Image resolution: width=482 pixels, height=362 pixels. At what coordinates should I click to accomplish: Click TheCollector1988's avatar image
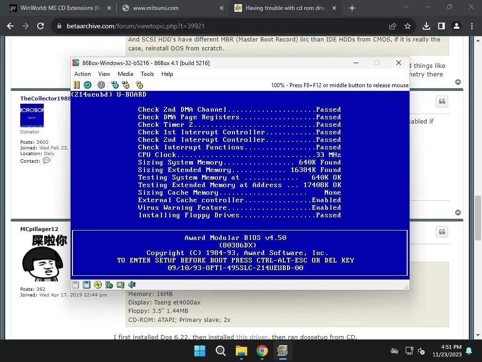32,115
